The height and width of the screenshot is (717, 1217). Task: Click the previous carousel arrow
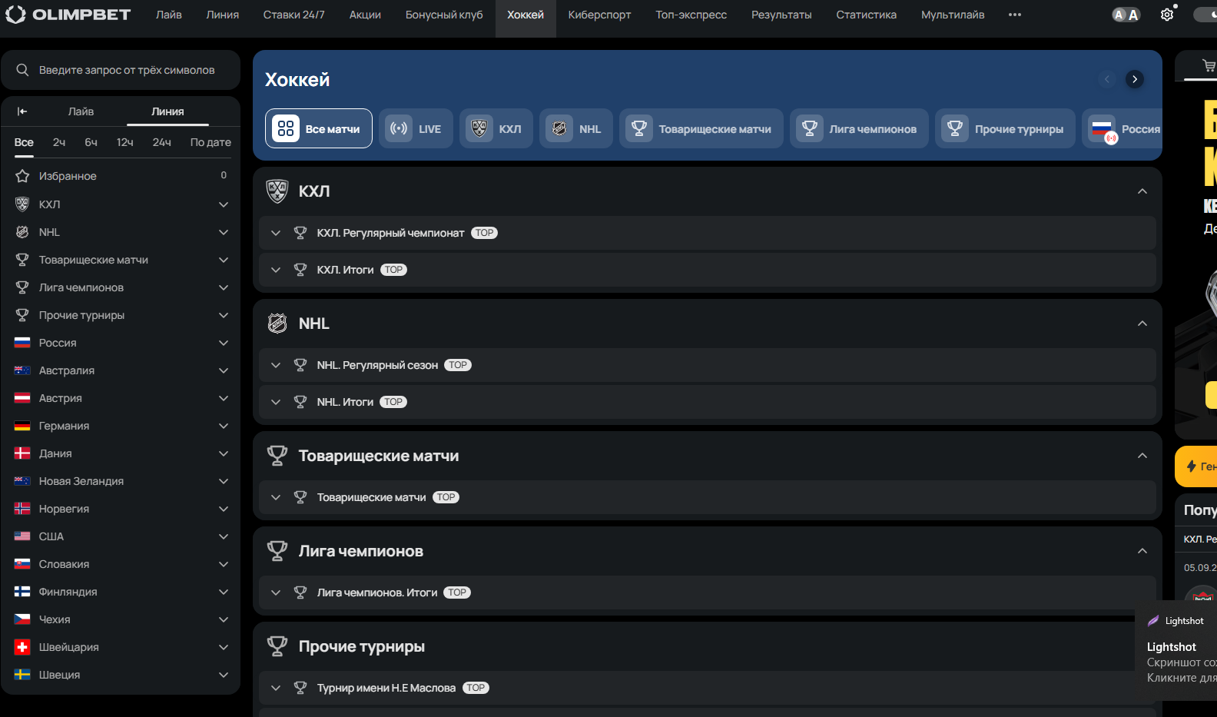[x=1107, y=79]
